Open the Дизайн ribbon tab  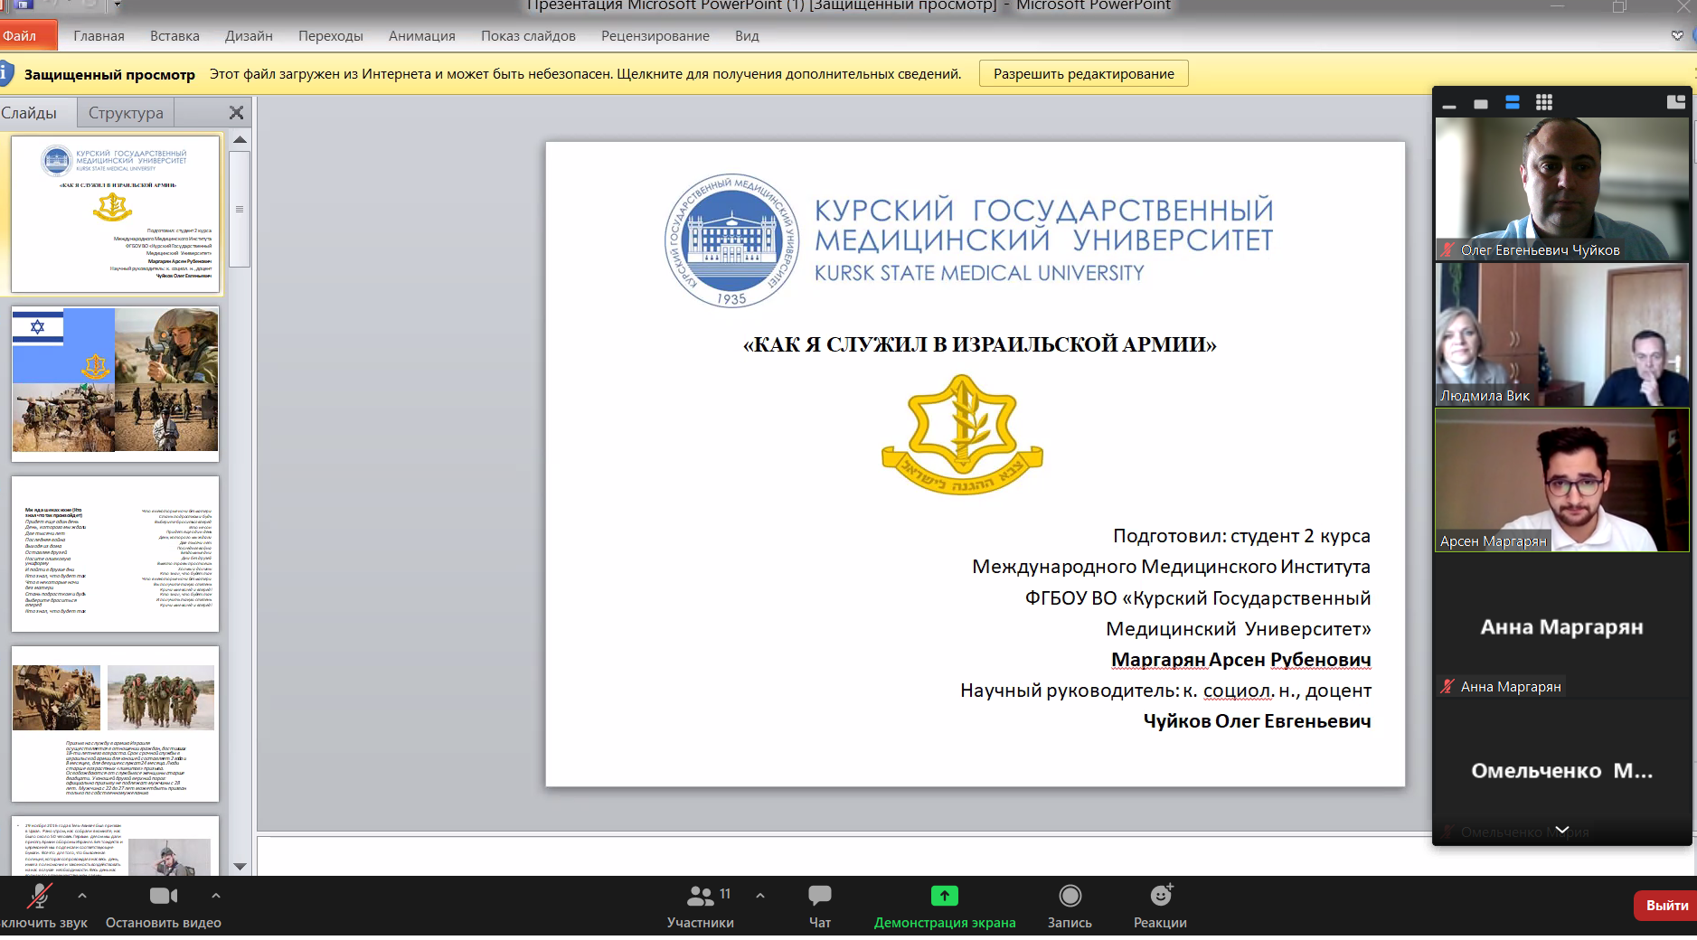pos(249,36)
